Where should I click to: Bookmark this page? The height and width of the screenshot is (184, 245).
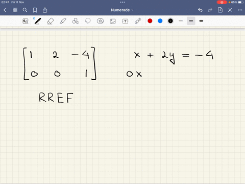(x=35, y=10)
